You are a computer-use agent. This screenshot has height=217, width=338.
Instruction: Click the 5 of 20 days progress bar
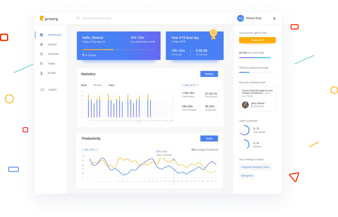tap(119, 50)
